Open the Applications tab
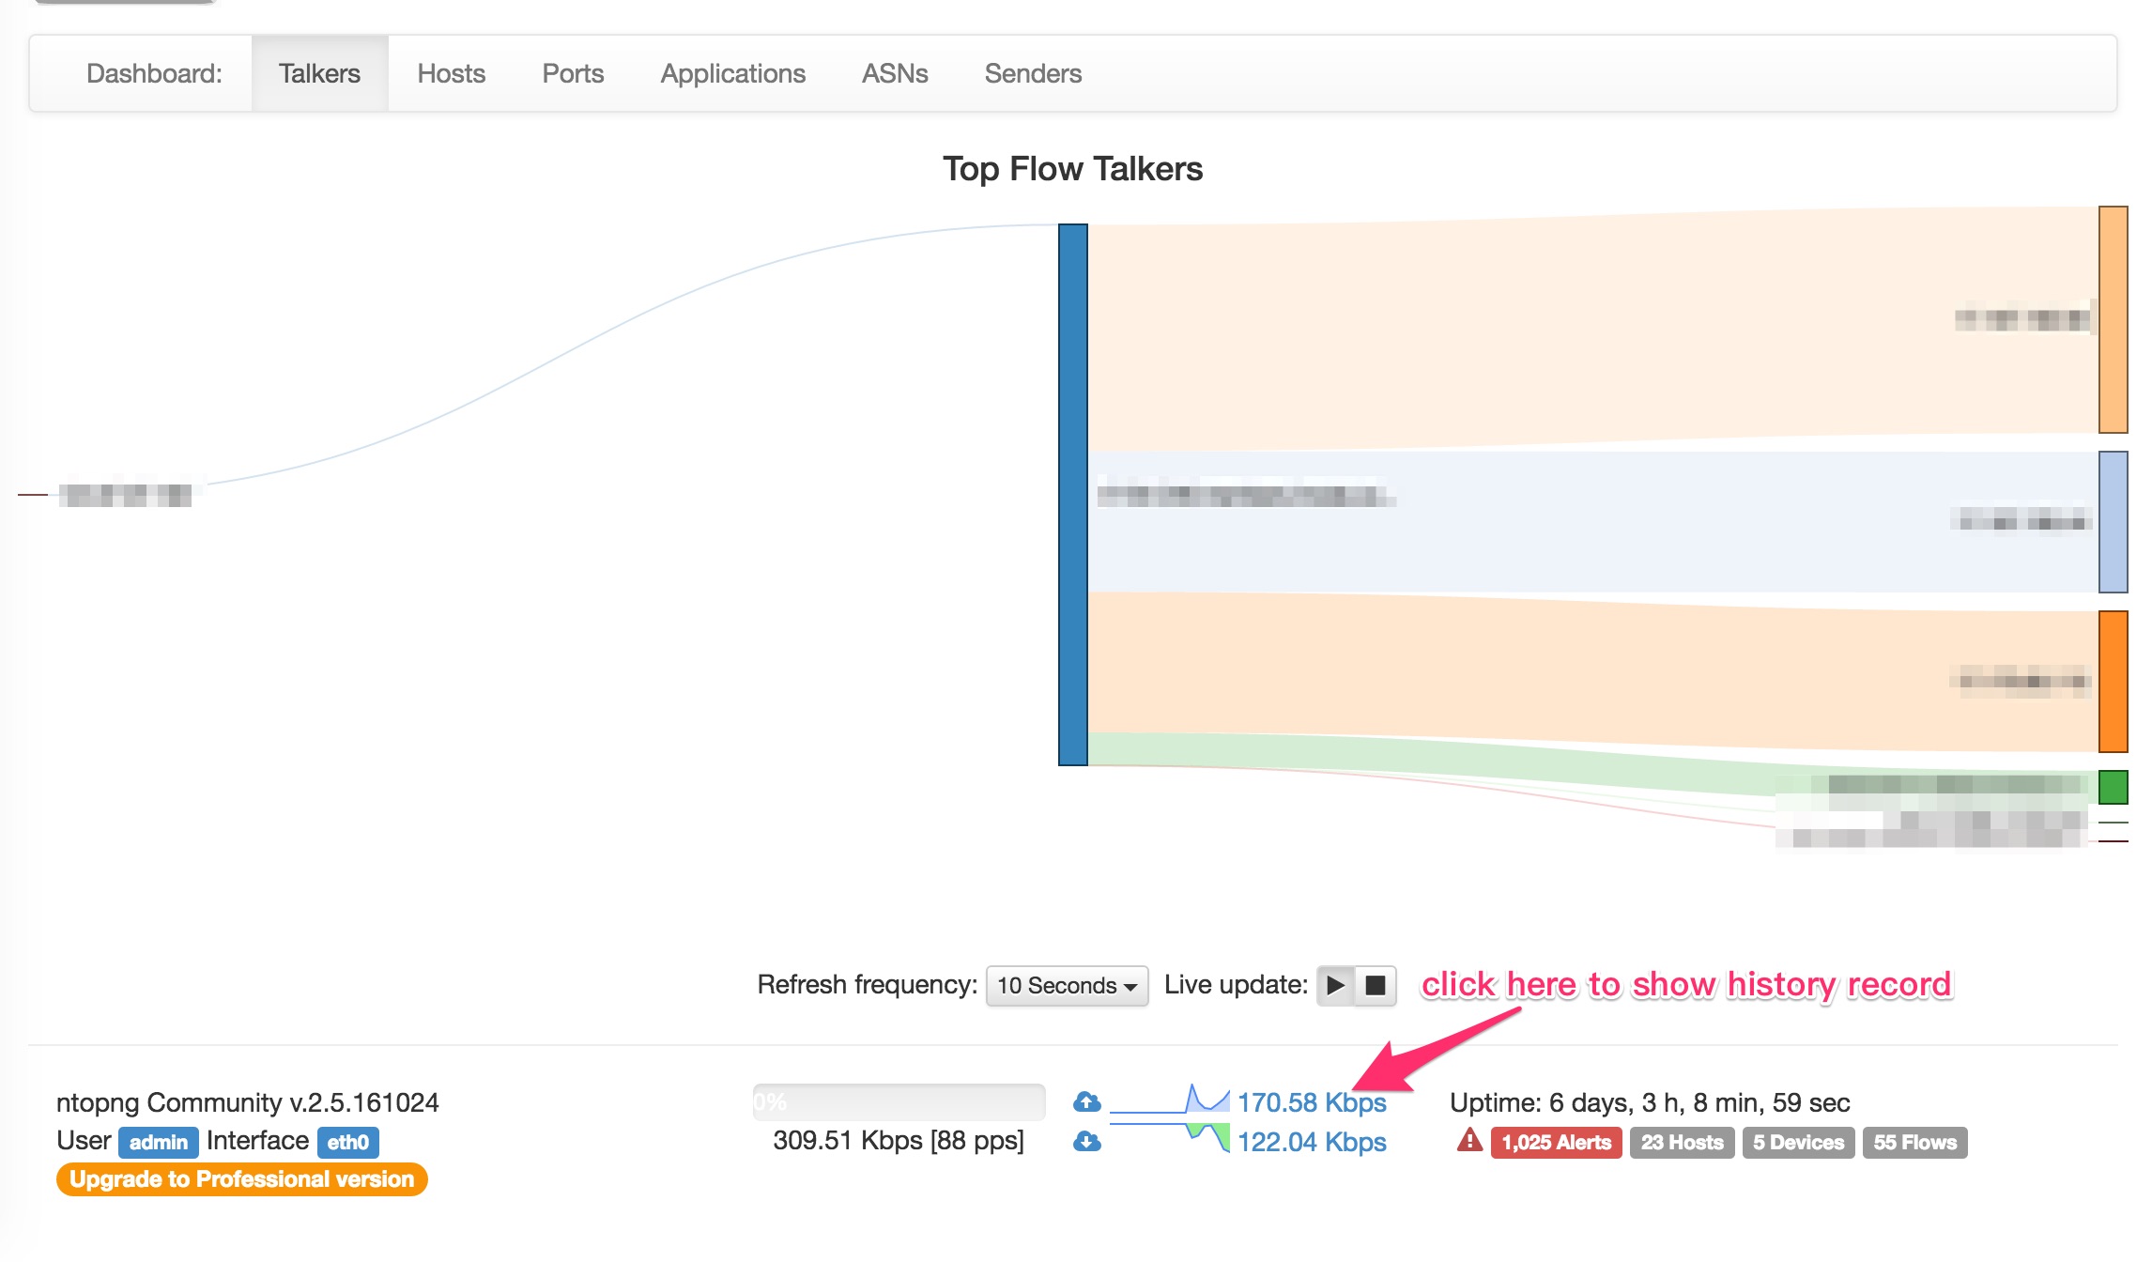The height and width of the screenshot is (1262, 2152). coord(732,73)
